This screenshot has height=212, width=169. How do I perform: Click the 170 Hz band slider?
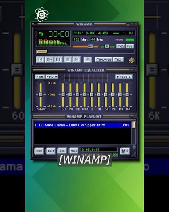[70, 95]
